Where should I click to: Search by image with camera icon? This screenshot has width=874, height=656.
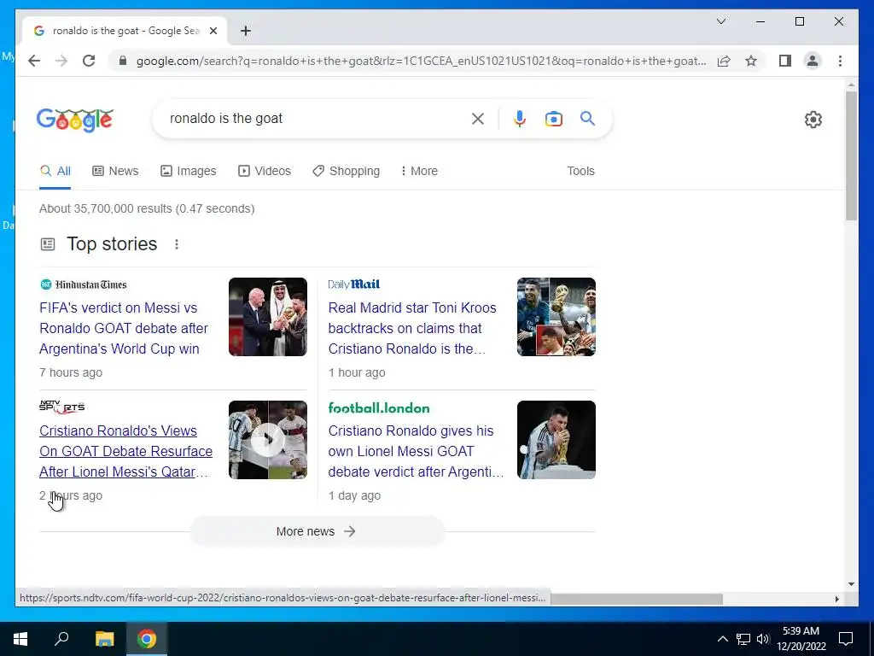pos(553,118)
